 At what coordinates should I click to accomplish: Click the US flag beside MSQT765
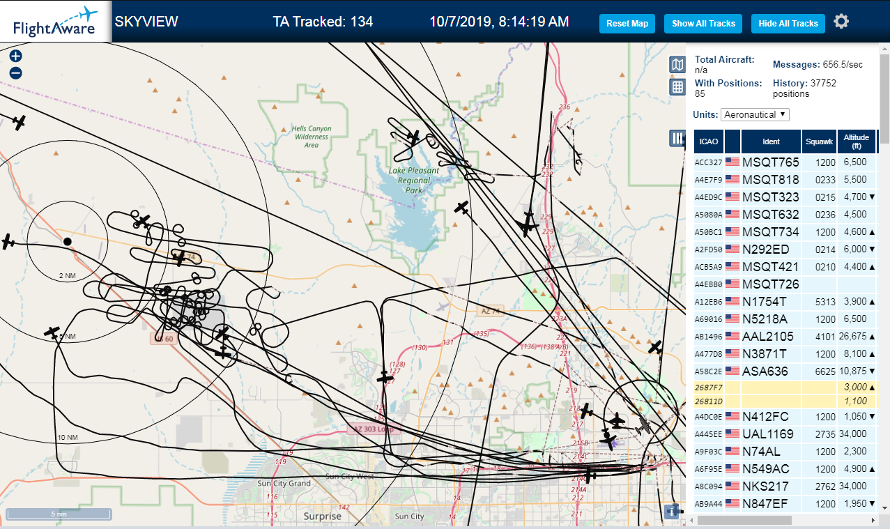pyautogui.click(x=732, y=162)
